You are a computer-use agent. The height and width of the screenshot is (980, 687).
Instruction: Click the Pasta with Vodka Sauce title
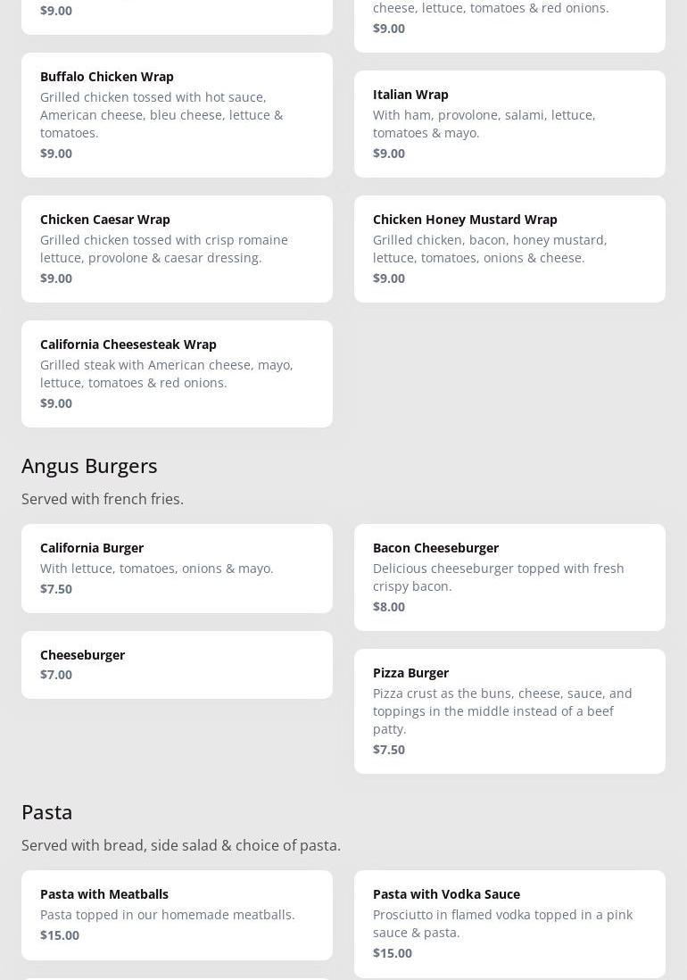[446, 894]
